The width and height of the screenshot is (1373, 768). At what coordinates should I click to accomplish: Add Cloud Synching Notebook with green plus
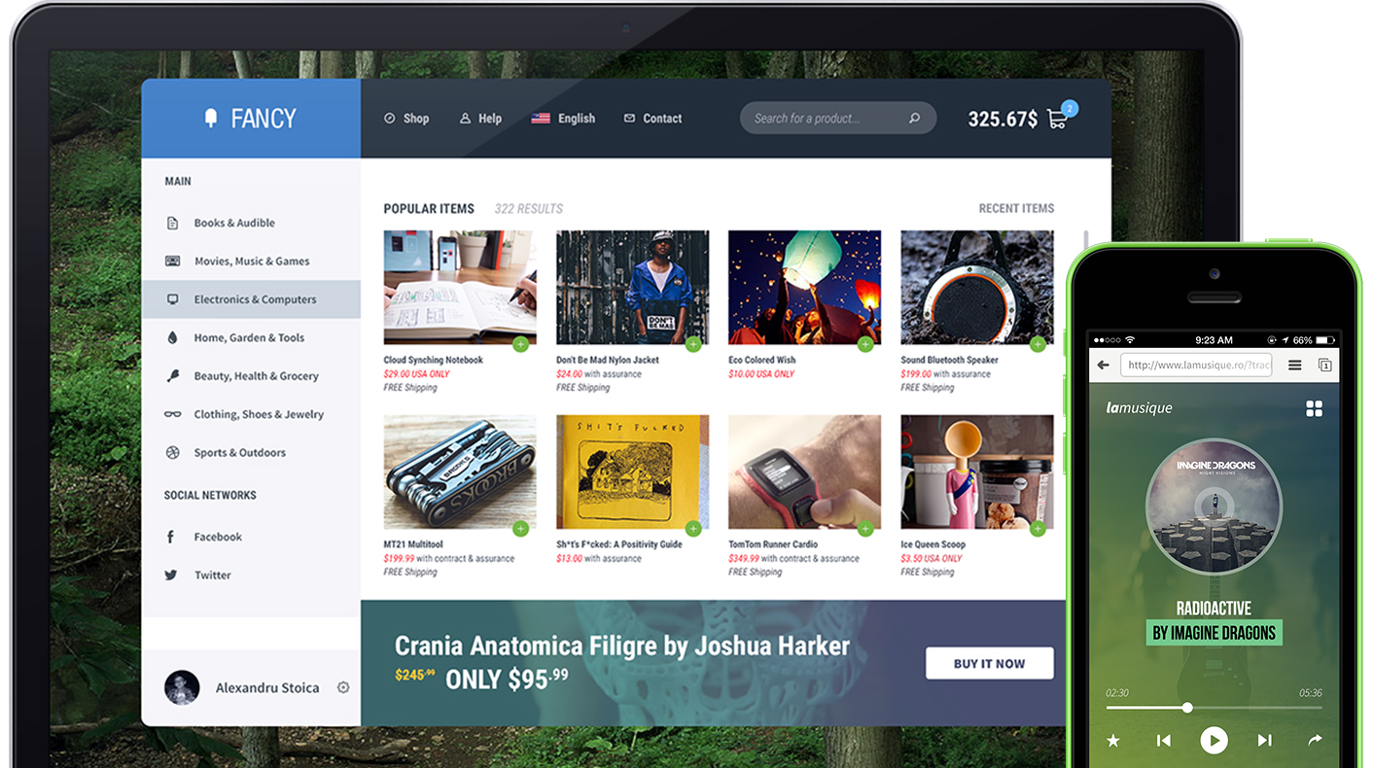(x=520, y=344)
